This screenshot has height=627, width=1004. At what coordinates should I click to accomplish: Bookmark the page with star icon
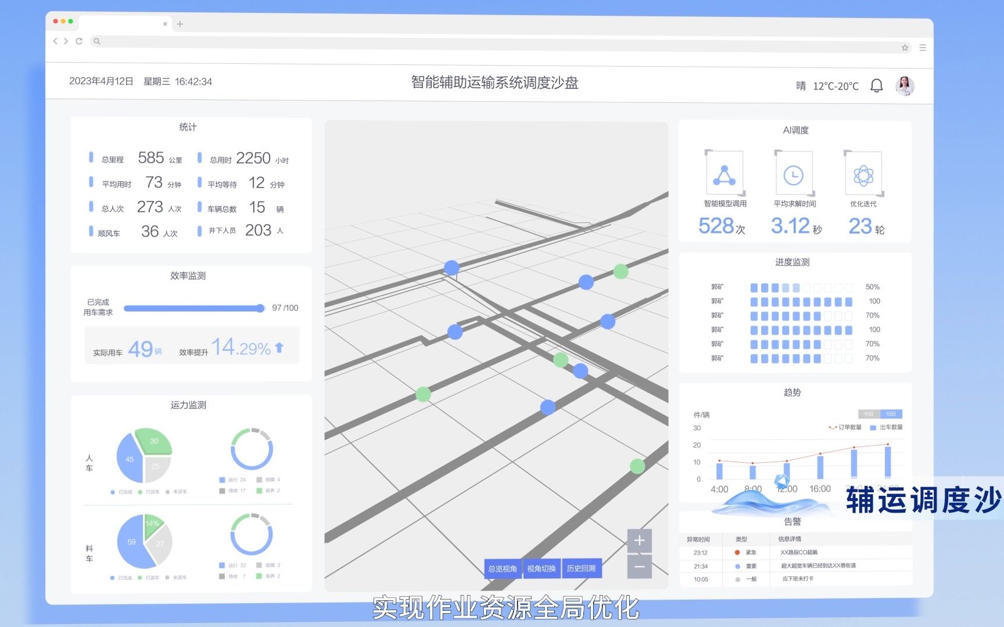click(905, 48)
